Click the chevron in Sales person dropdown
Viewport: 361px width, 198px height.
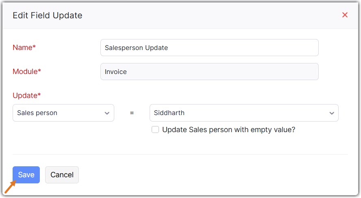pyautogui.click(x=107, y=113)
